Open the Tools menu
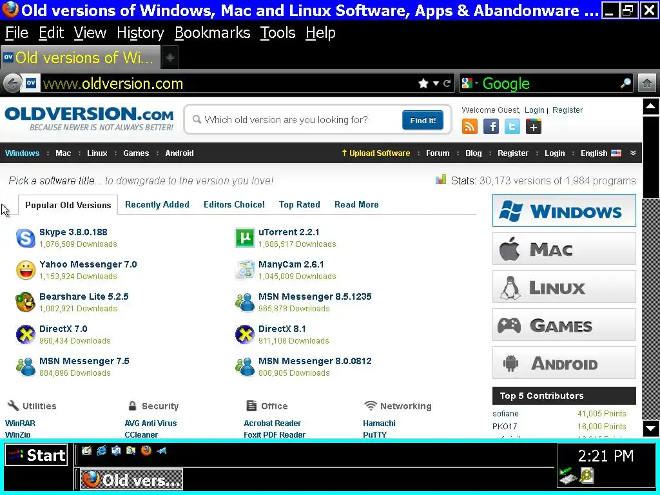 pos(277,33)
